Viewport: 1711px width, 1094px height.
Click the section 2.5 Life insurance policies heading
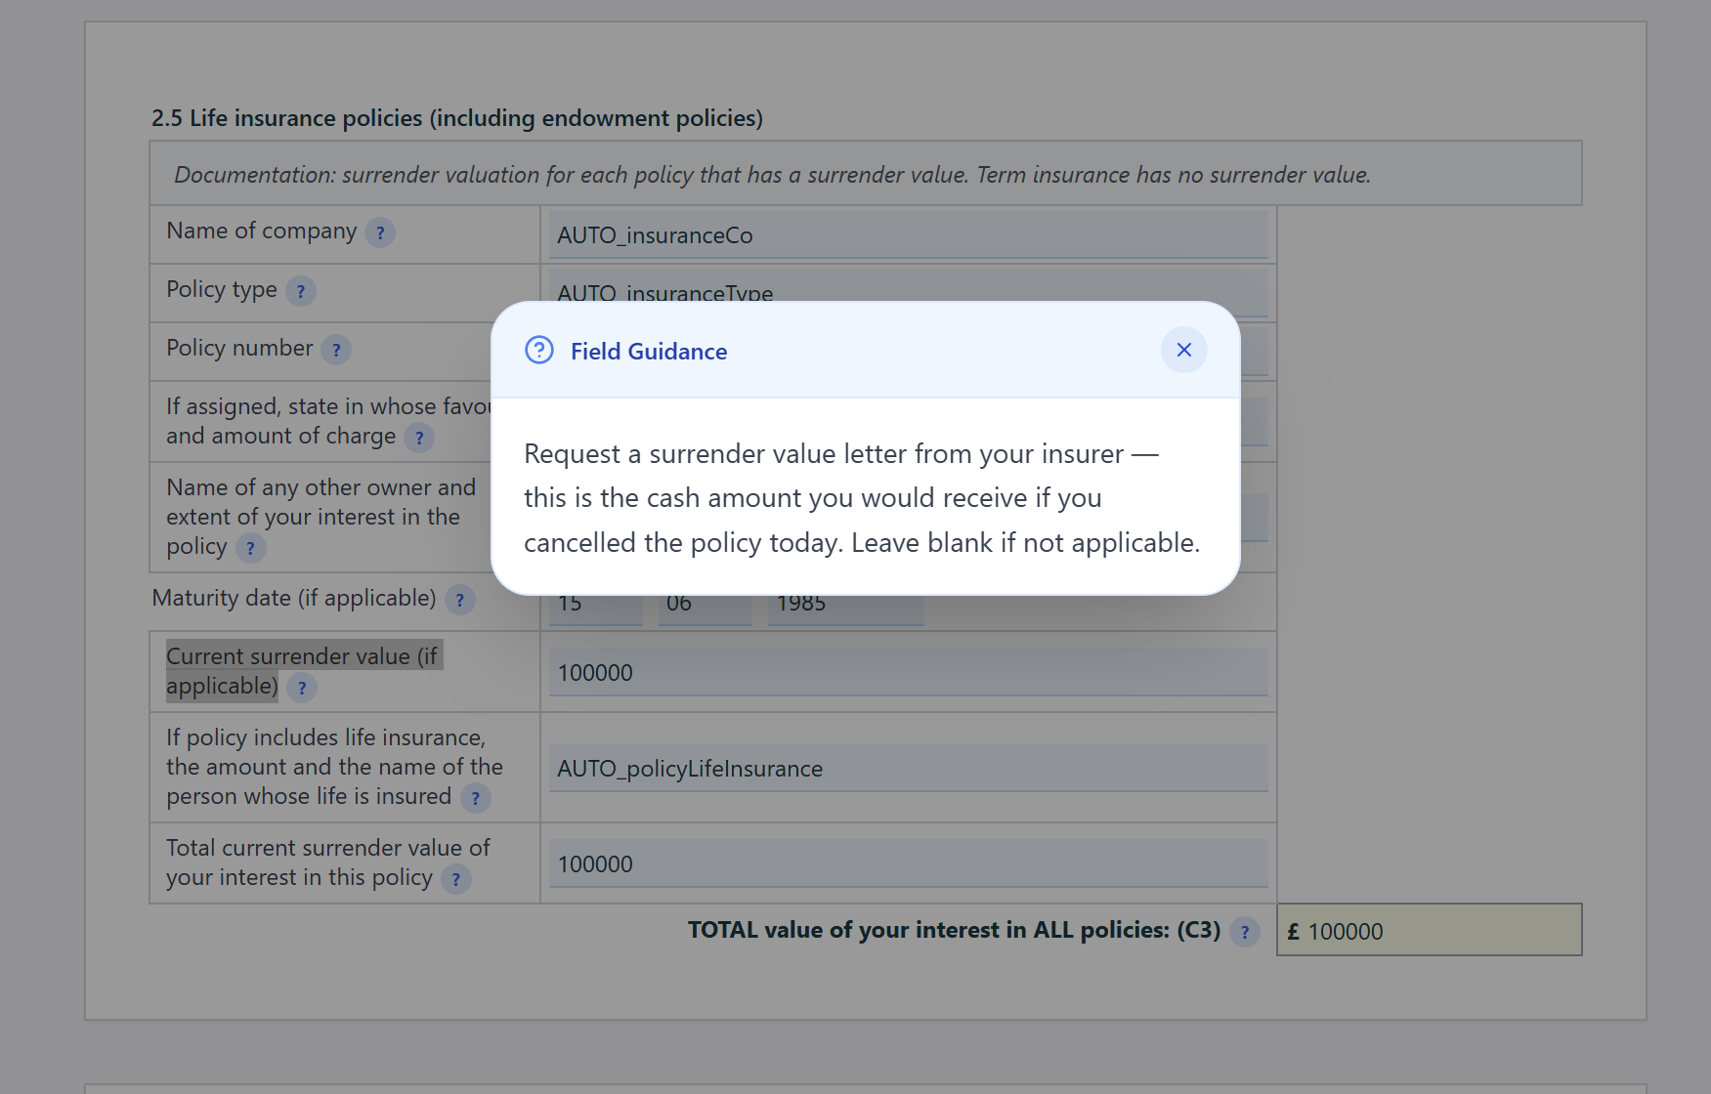[x=457, y=118]
